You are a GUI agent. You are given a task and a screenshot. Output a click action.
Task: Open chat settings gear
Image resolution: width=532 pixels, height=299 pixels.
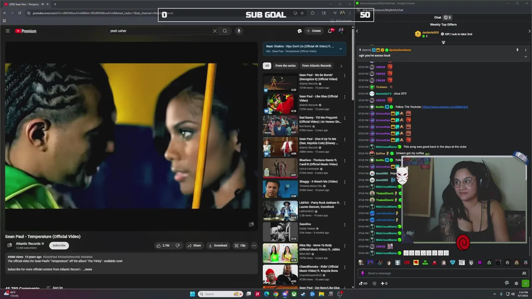click(516, 284)
